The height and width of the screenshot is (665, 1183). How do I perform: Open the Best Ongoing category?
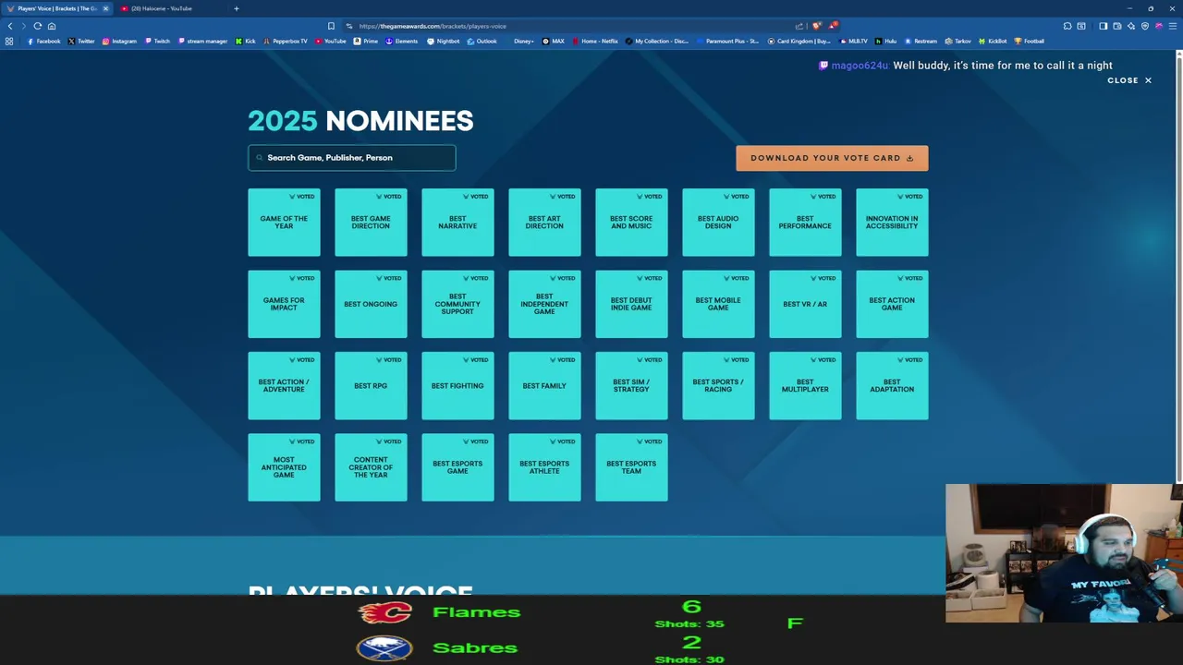point(371,304)
